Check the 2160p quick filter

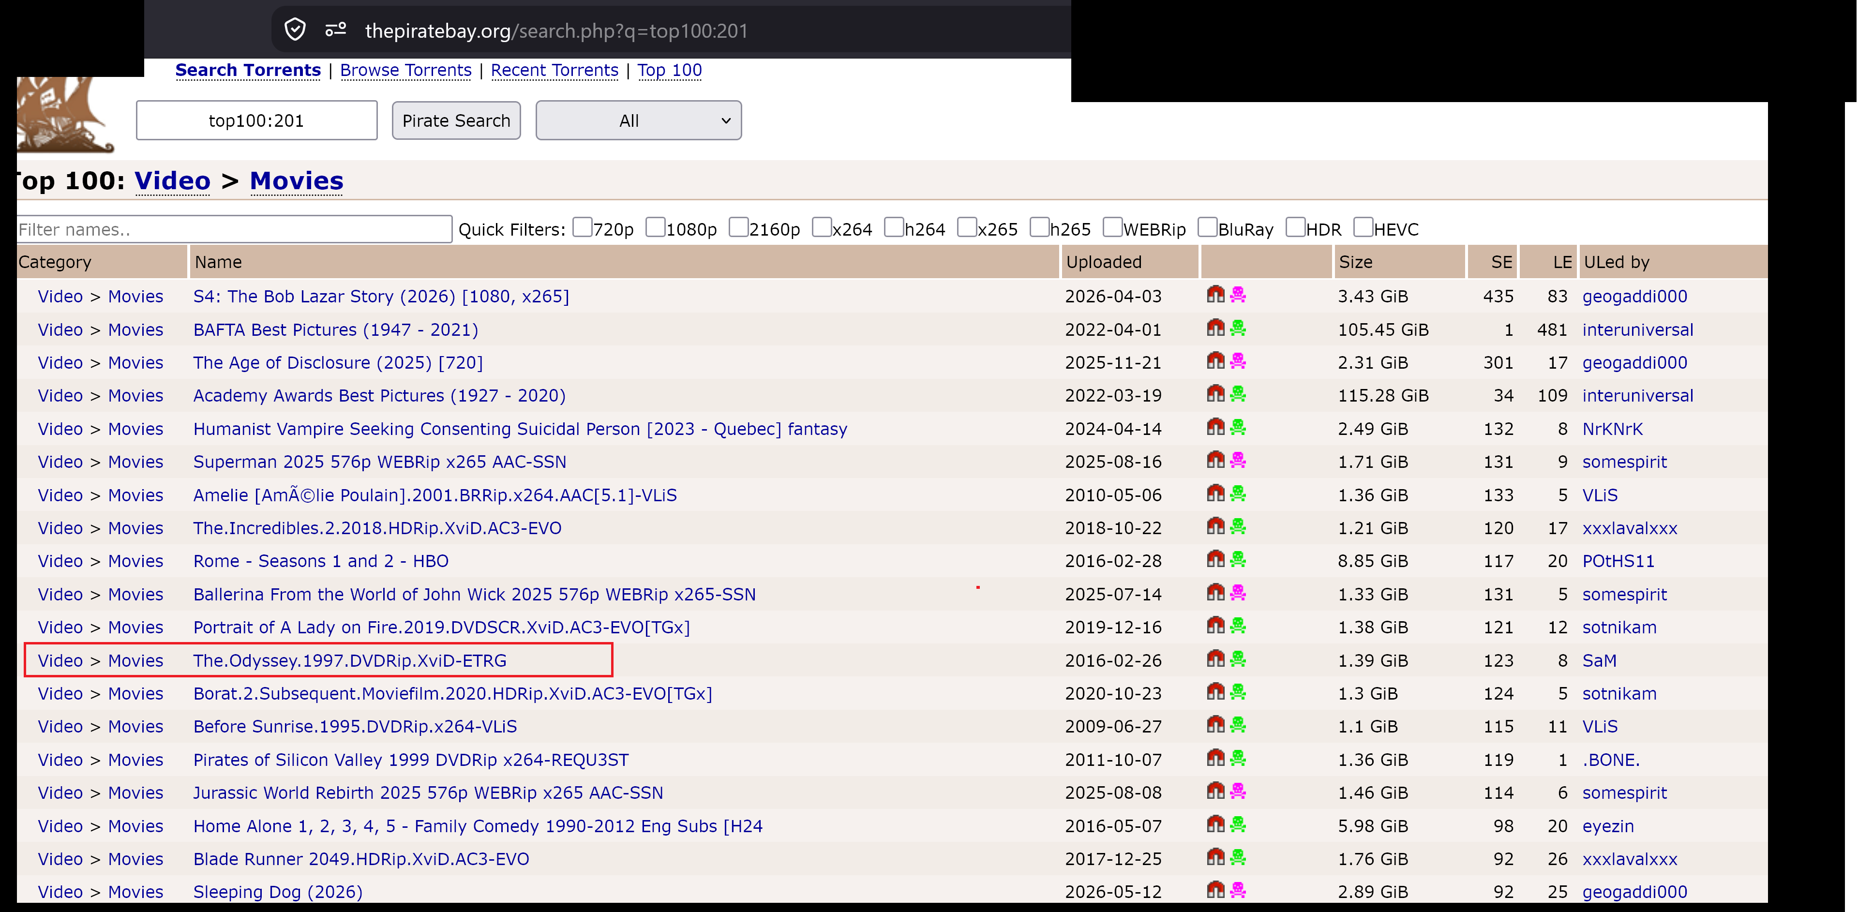[x=738, y=227]
